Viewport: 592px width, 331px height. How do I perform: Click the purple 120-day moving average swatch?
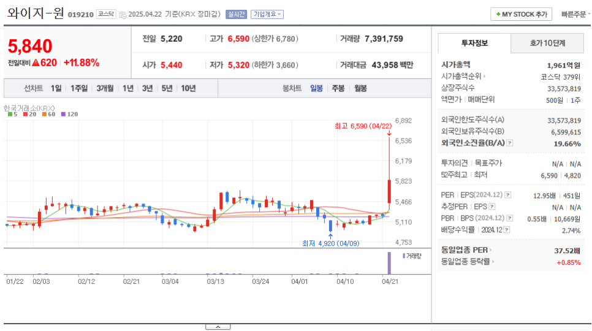point(63,115)
